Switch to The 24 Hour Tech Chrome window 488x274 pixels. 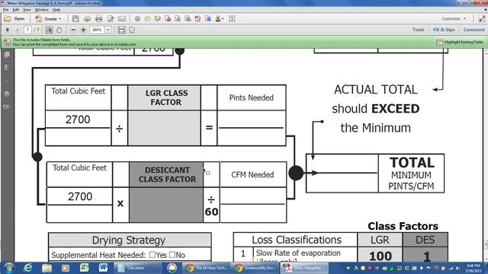207,268
